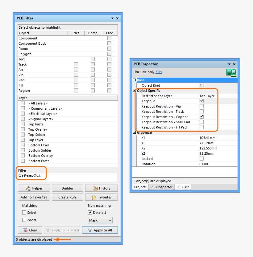Enable Keepout Restriction - Via checkbox

coord(202,106)
